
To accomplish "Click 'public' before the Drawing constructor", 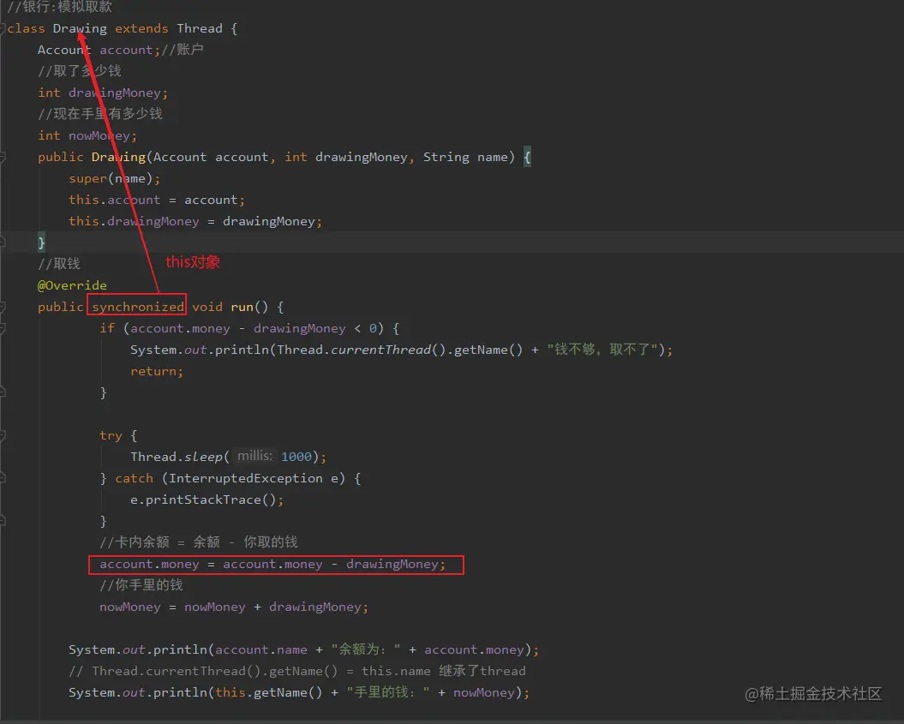I will tap(61, 157).
